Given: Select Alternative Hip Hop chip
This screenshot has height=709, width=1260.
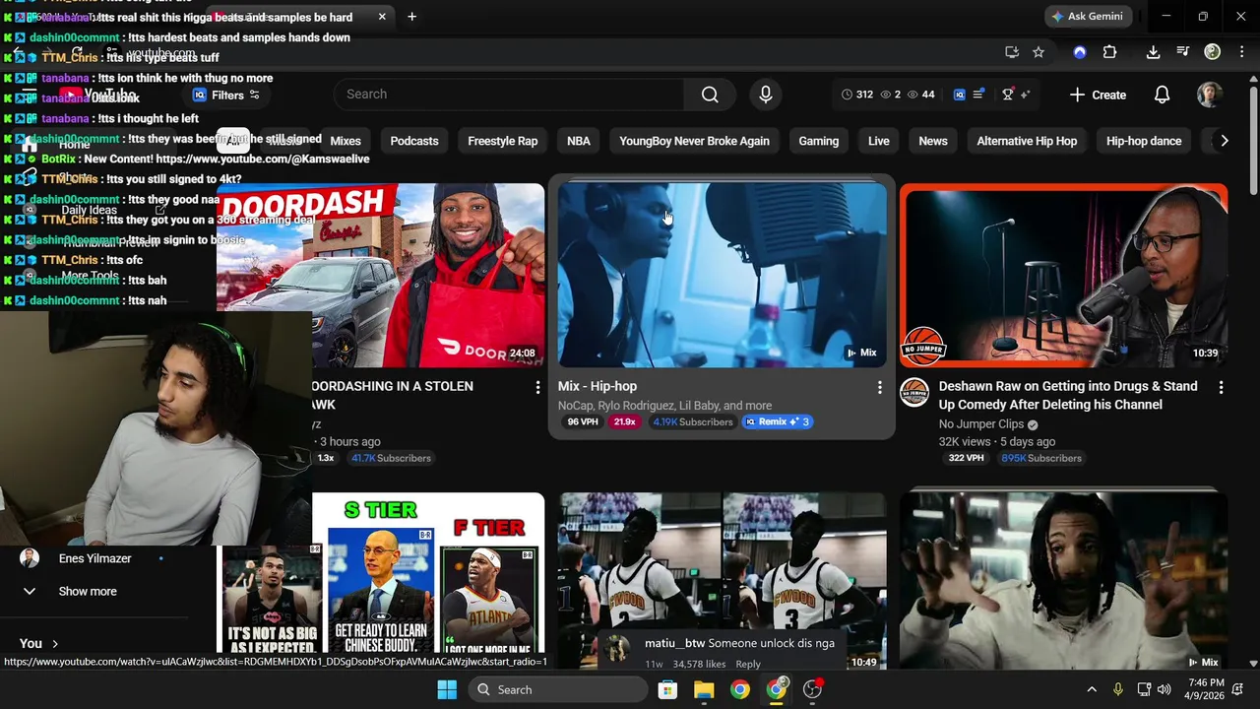Looking at the screenshot, I should pos(1027,141).
